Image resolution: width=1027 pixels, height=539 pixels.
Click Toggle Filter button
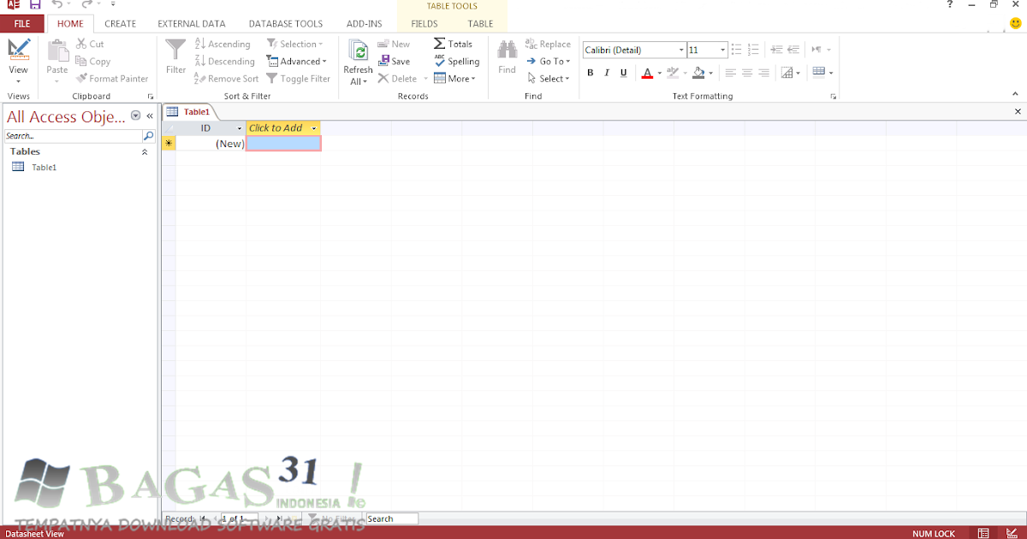[299, 79]
